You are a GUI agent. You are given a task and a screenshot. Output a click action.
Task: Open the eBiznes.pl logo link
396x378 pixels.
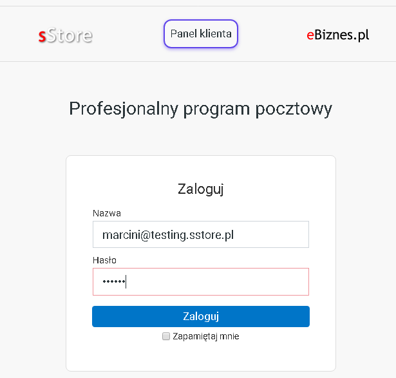337,35
